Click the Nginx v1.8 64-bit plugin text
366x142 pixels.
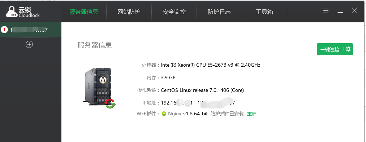tap(188, 114)
